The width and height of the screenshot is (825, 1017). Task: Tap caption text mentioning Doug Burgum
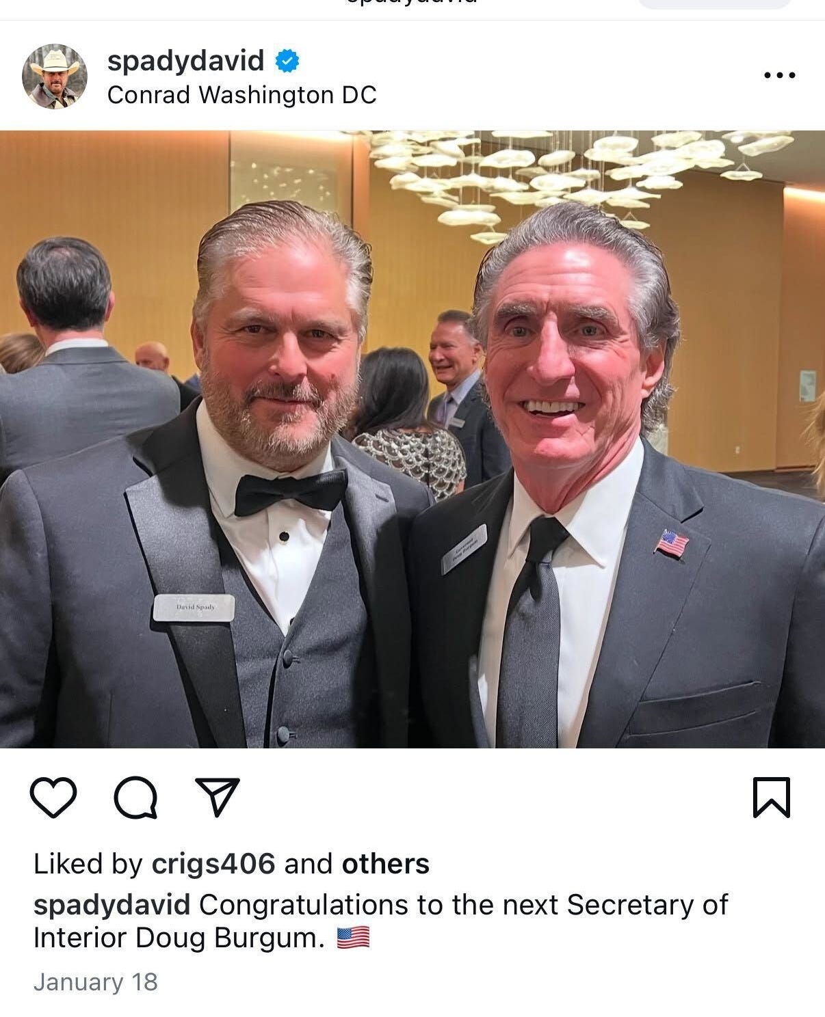click(380, 921)
